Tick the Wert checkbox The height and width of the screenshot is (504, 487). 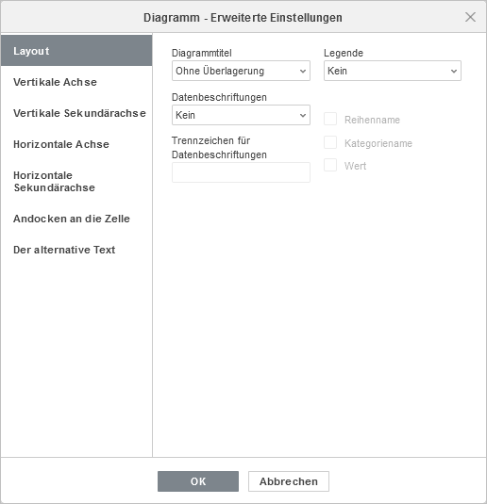point(330,165)
